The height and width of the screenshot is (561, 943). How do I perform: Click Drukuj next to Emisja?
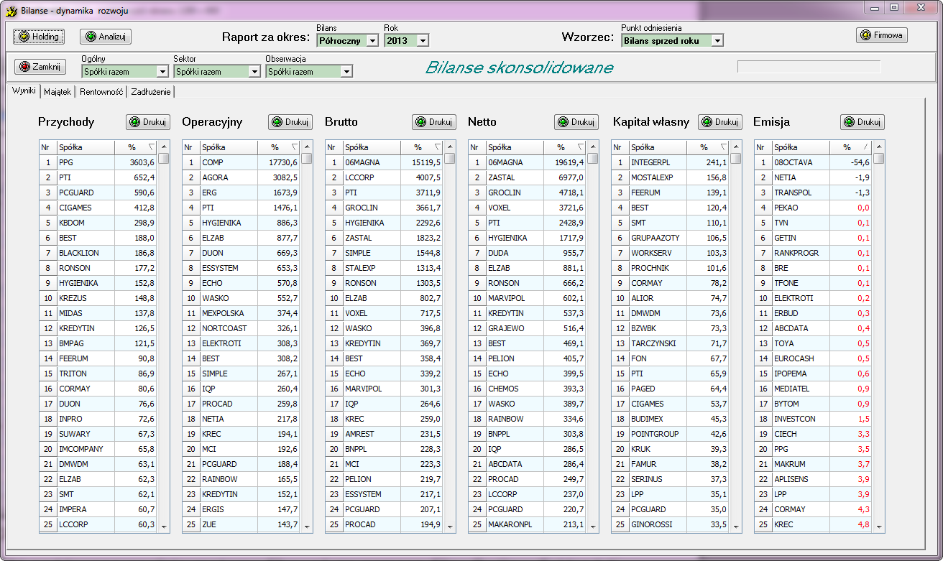pos(862,122)
